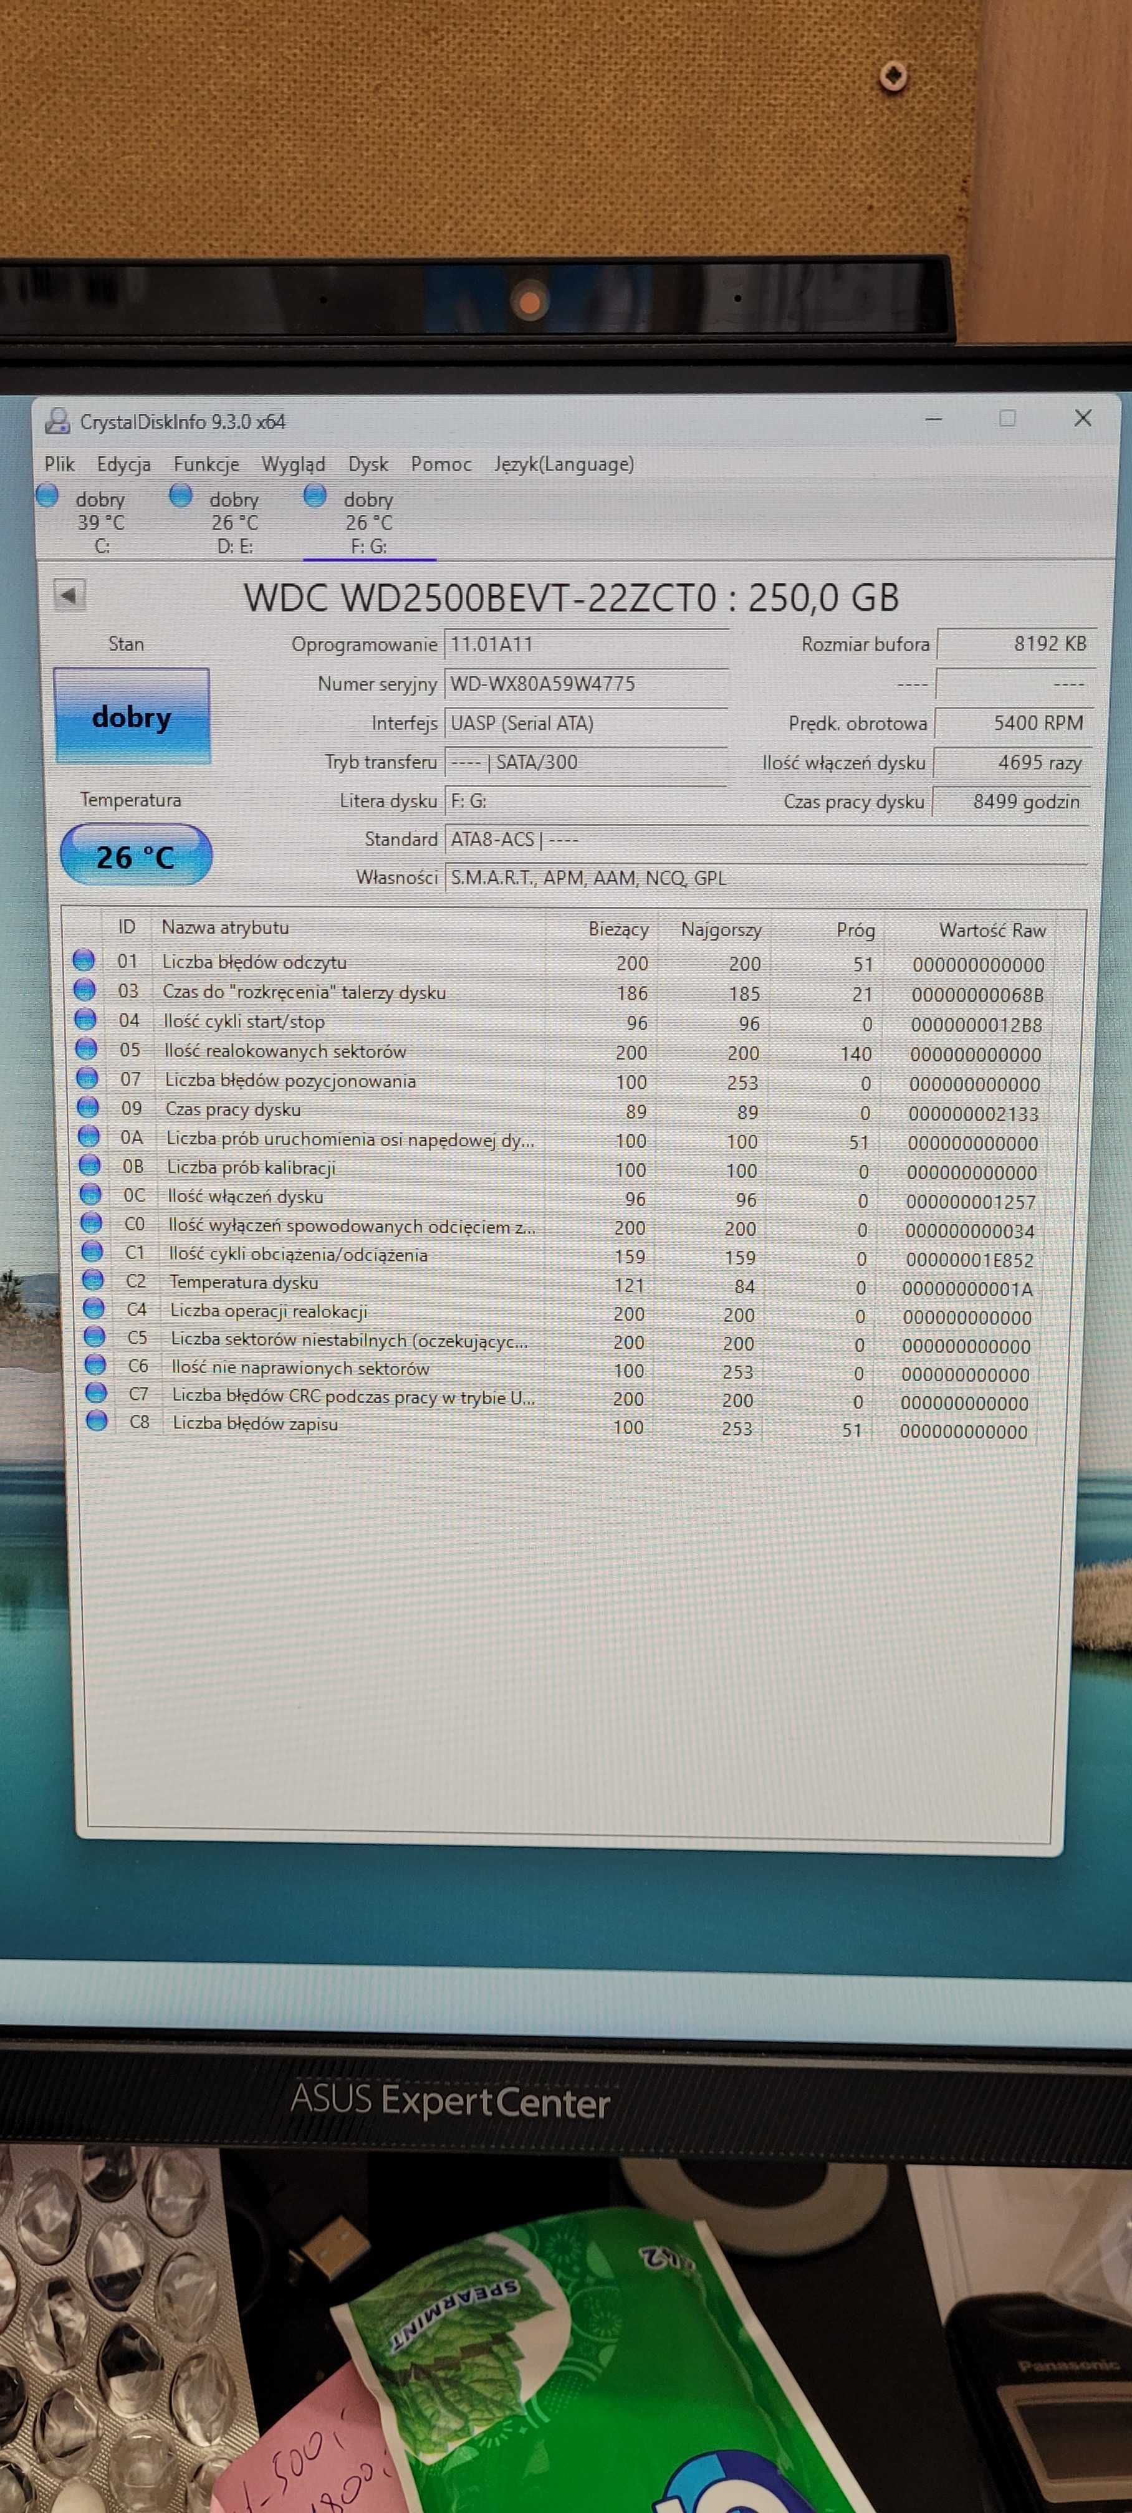This screenshot has width=1132, height=2513.
Task: Click the 'Wartość Raw' column header
Action: click(992, 931)
